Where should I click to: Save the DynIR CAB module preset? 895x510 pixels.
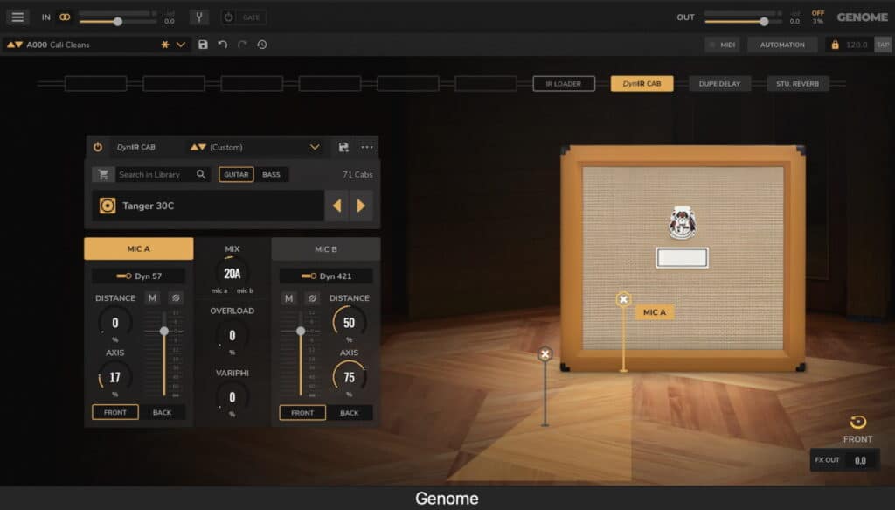343,147
